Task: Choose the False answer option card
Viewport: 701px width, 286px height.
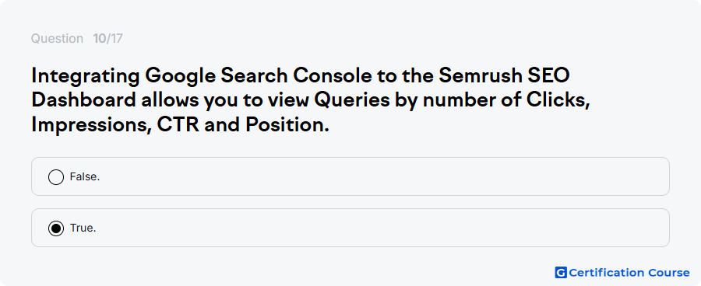Action: point(350,176)
